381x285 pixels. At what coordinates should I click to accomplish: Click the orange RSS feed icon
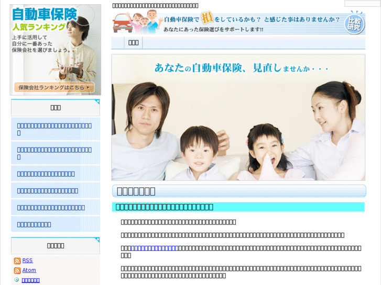[17, 261]
